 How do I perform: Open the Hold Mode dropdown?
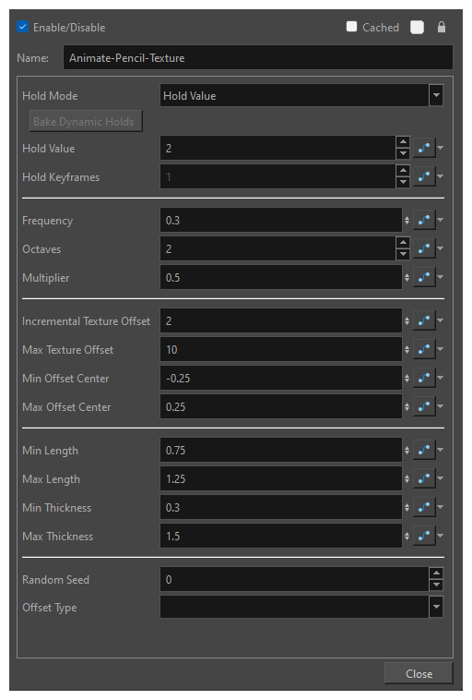pyautogui.click(x=436, y=95)
